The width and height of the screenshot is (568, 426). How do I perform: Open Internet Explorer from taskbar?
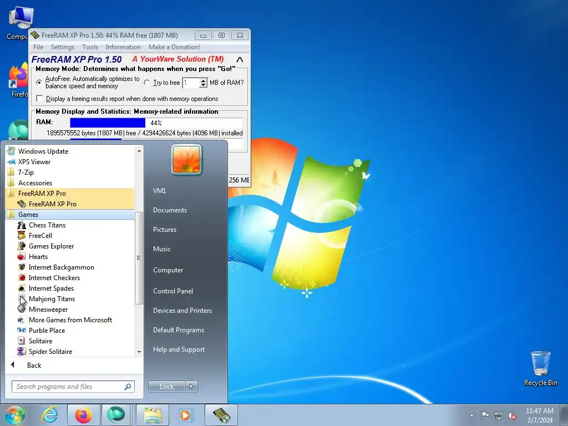pos(49,415)
